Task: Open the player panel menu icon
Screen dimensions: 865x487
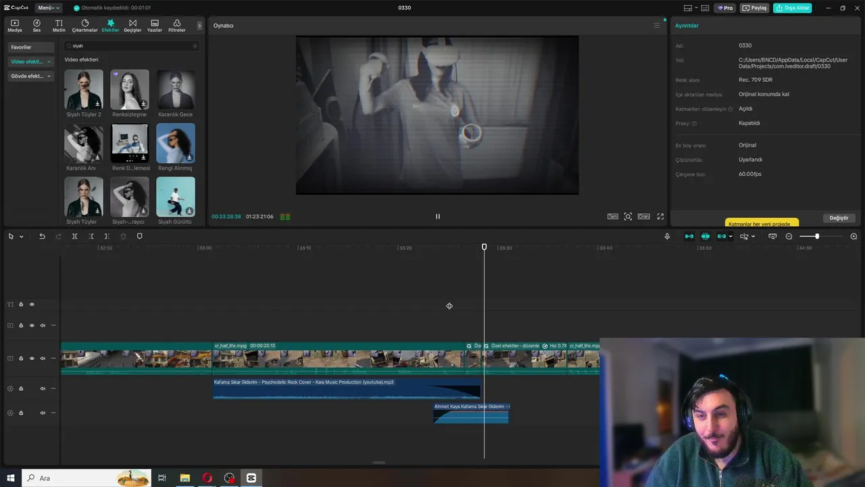Action: 656,26
